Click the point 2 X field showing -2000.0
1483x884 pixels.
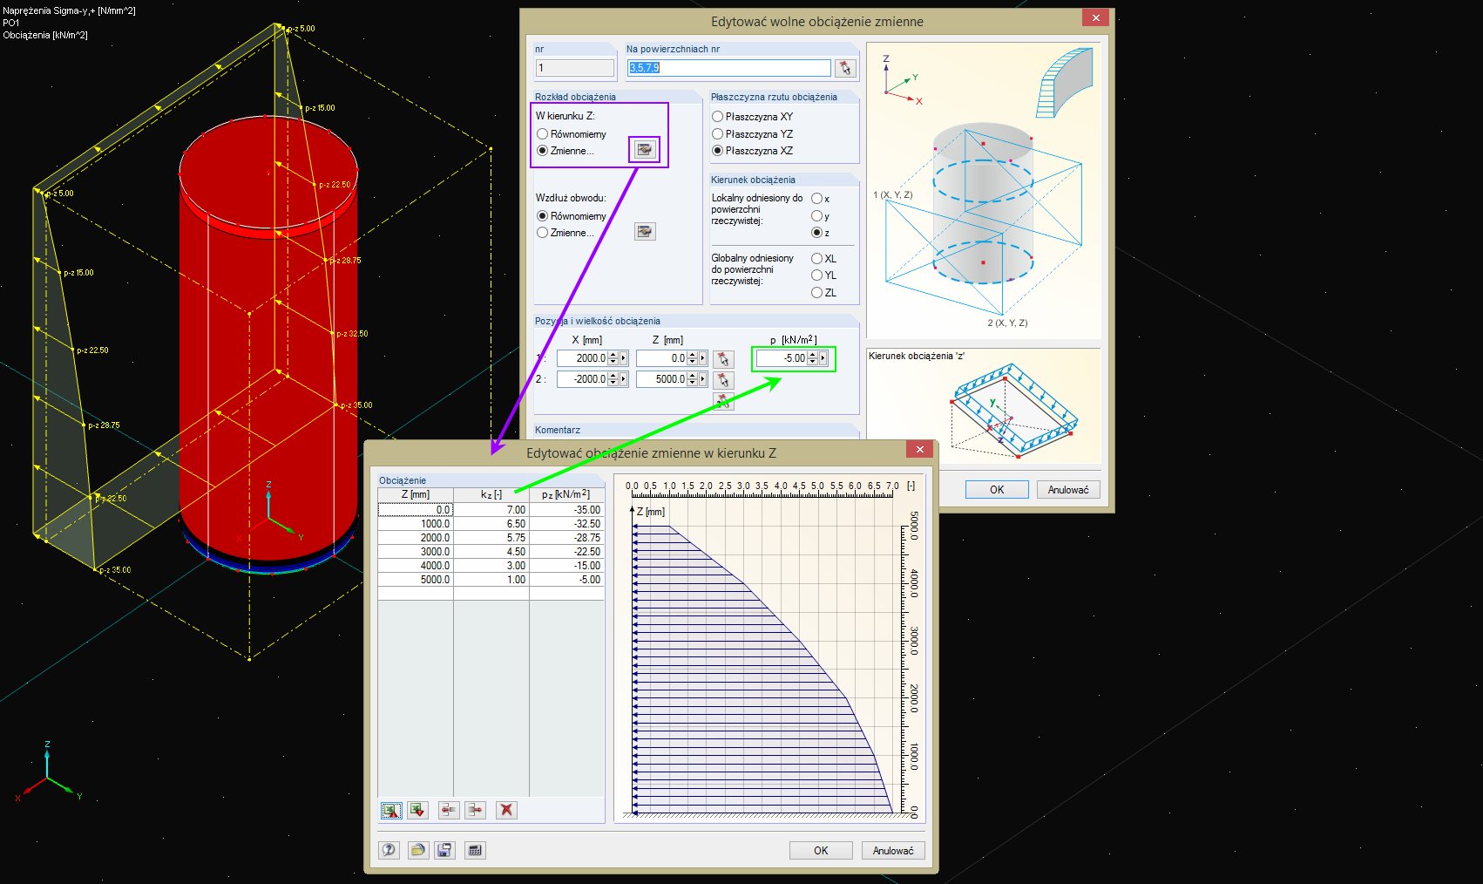pos(582,379)
